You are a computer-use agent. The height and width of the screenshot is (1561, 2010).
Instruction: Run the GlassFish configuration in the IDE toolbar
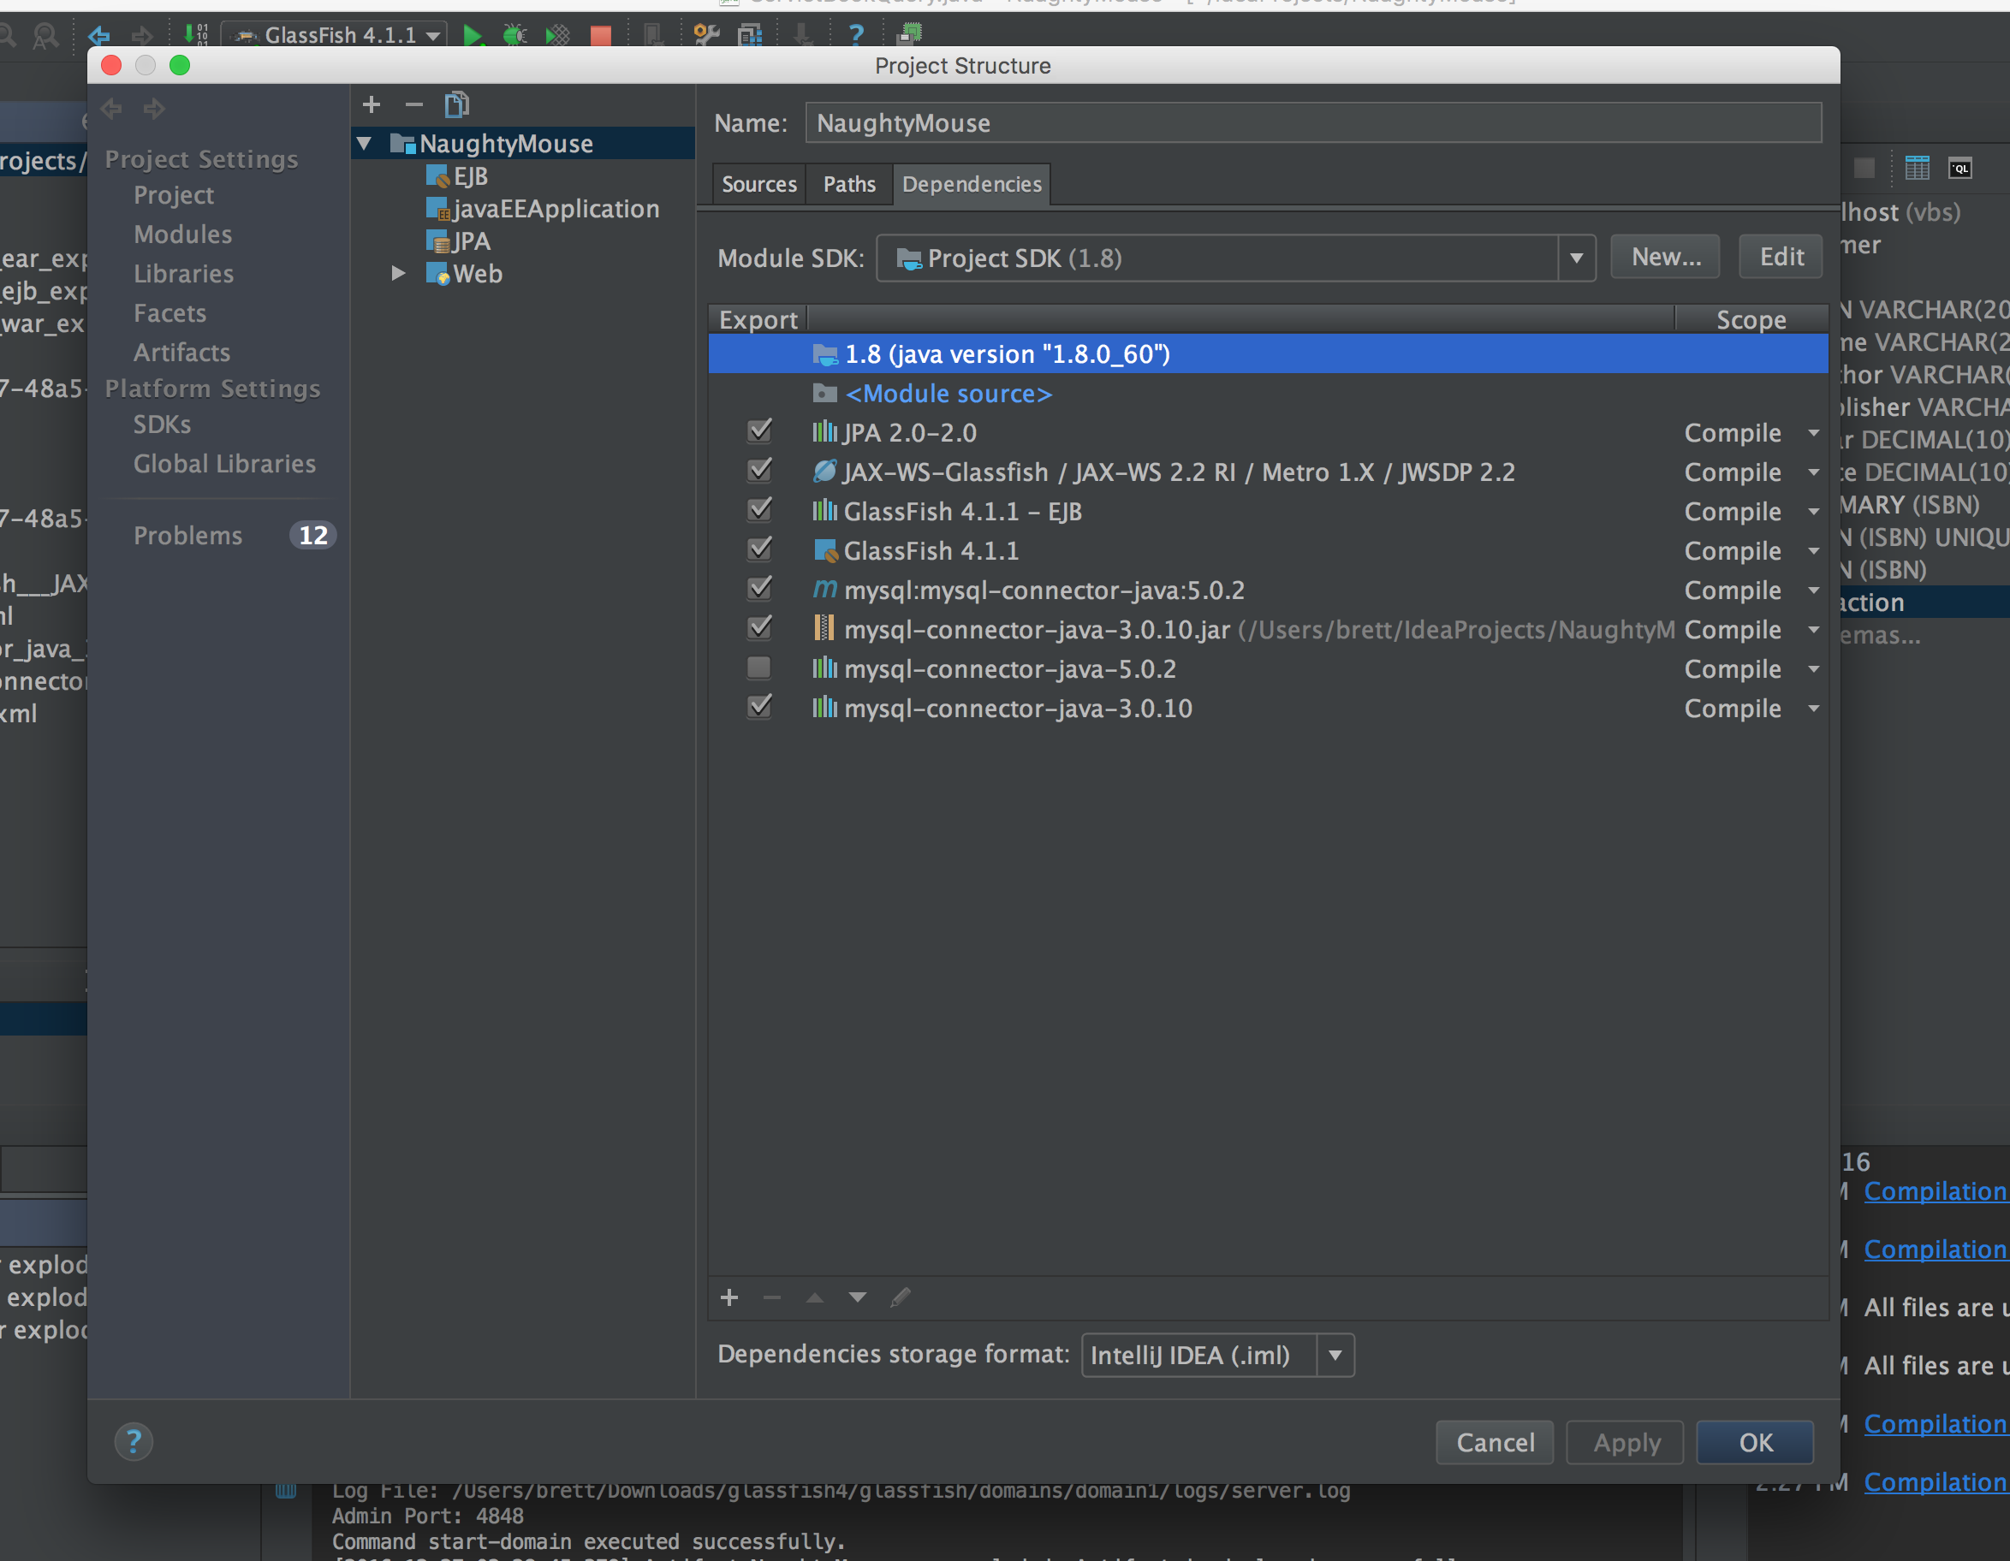click(473, 36)
